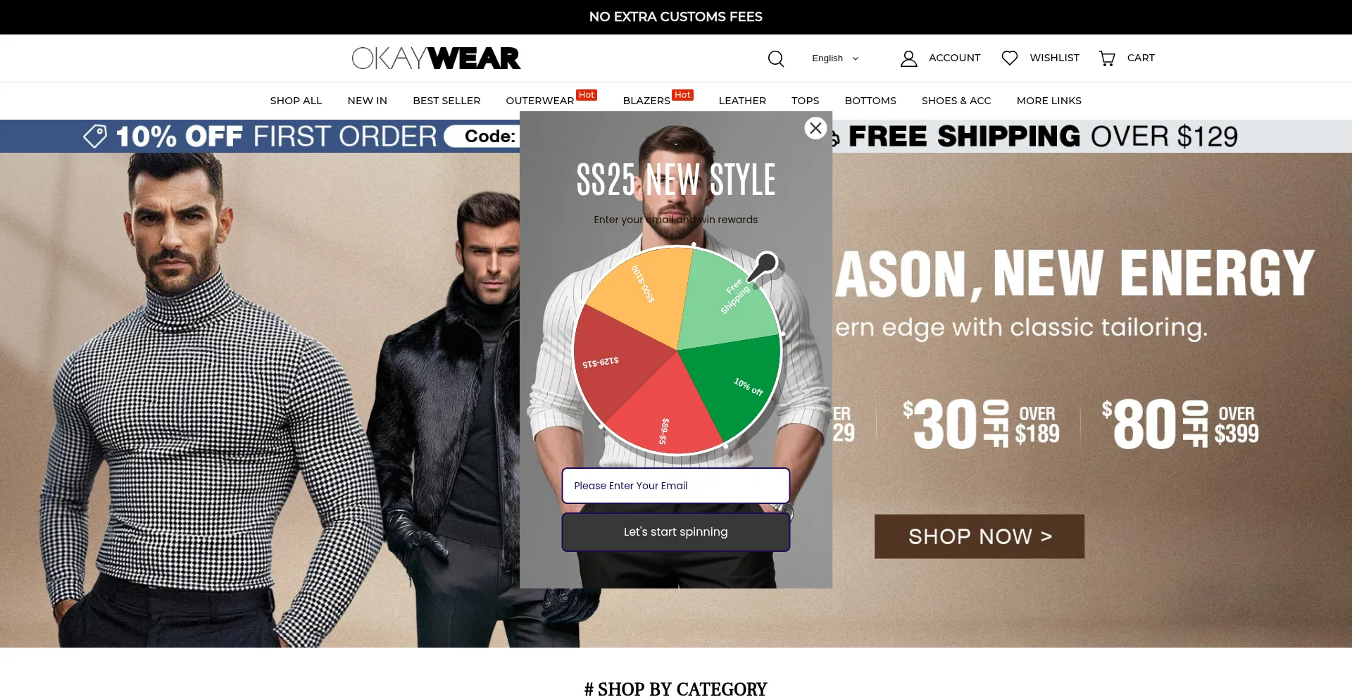Open the search magnifier icon
The height and width of the screenshot is (699, 1352).
775,58
